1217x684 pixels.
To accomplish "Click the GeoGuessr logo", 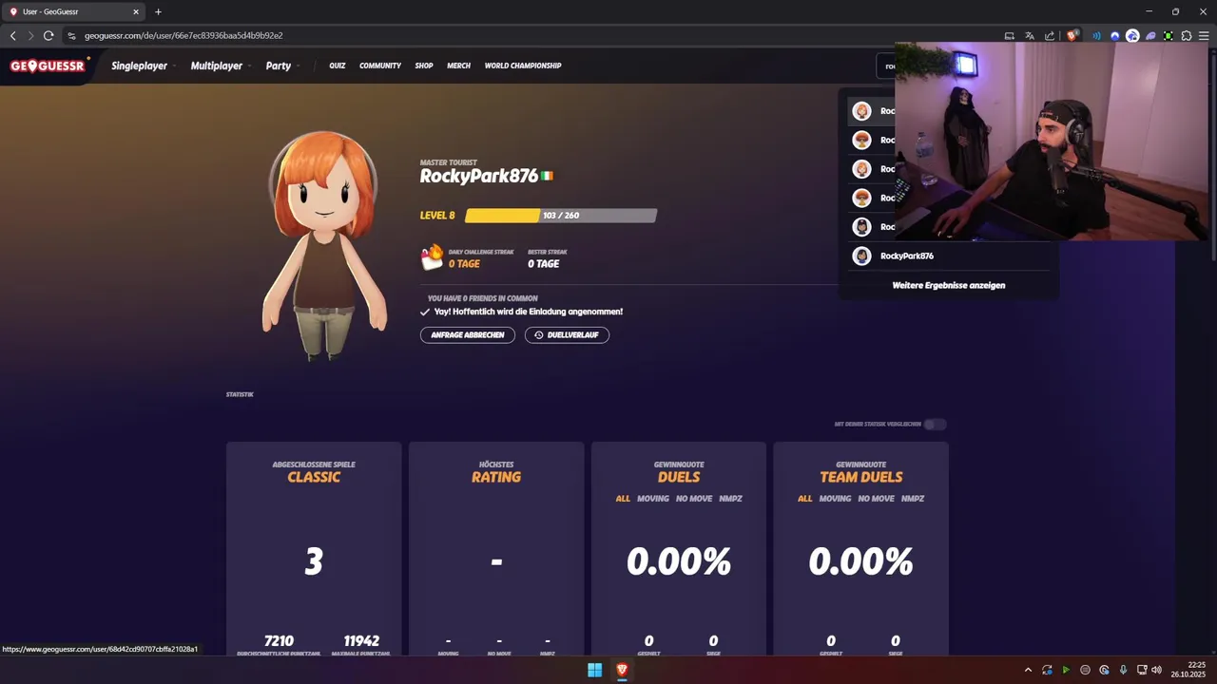I will tap(49, 66).
